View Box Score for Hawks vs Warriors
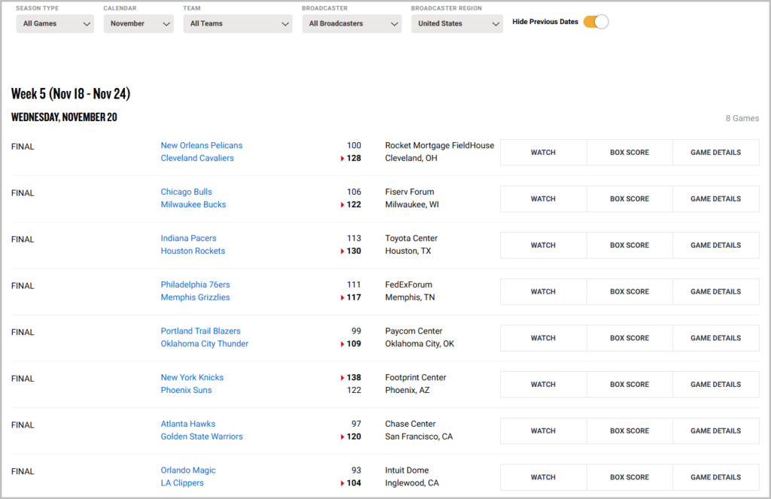771x499 pixels. click(629, 431)
